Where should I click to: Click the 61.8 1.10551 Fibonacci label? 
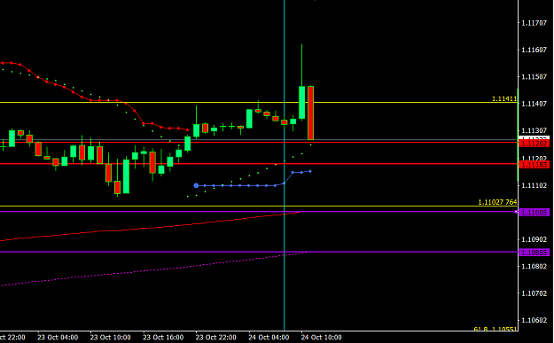click(x=495, y=329)
